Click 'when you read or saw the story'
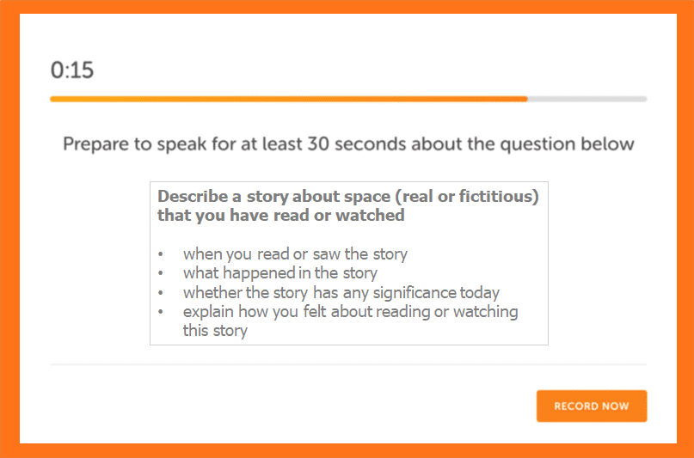Screen dimensions: 694x458 coord(295,253)
